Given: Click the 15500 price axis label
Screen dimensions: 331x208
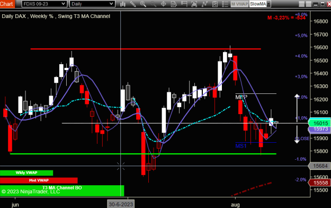Looking at the screenshot, I should click(x=320, y=190).
